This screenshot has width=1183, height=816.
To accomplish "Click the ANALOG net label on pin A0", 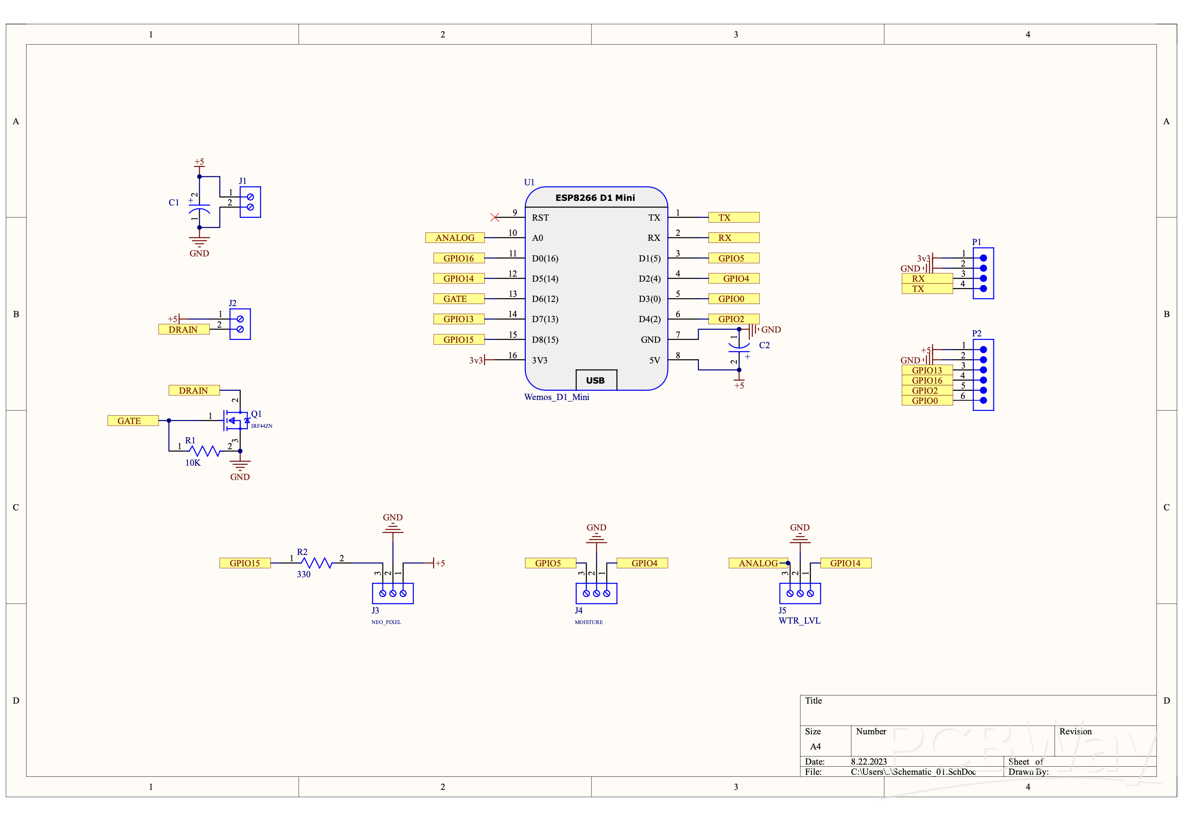I will point(455,237).
